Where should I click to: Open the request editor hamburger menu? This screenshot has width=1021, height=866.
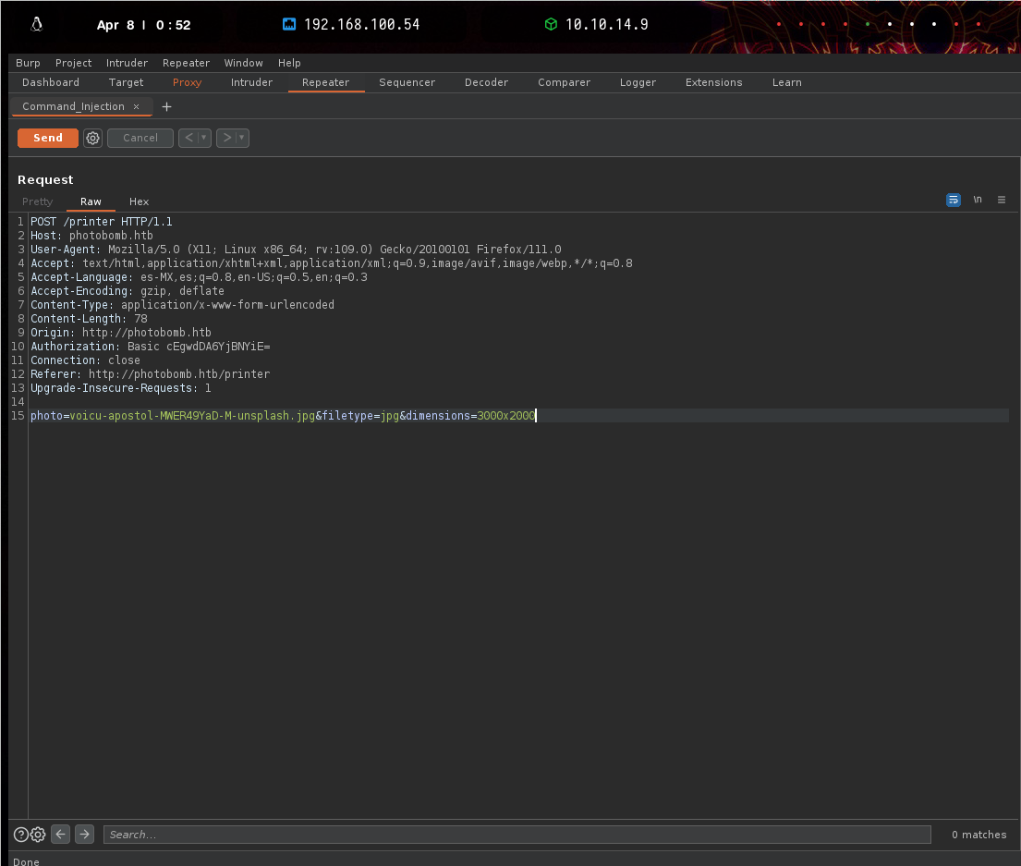pos(1001,200)
